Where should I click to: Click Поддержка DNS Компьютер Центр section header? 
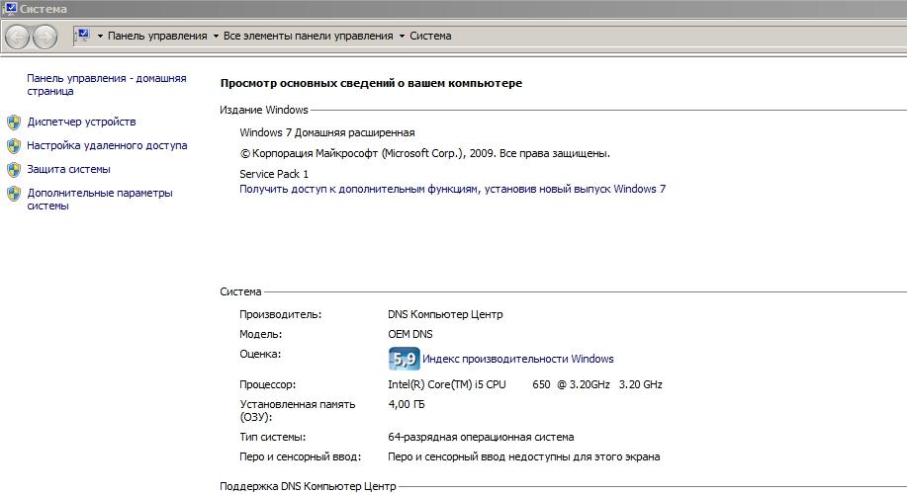coord(308,486)
